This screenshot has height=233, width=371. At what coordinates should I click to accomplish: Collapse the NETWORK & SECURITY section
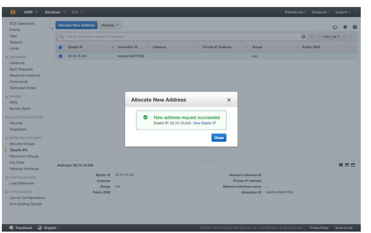click(7, 137)
